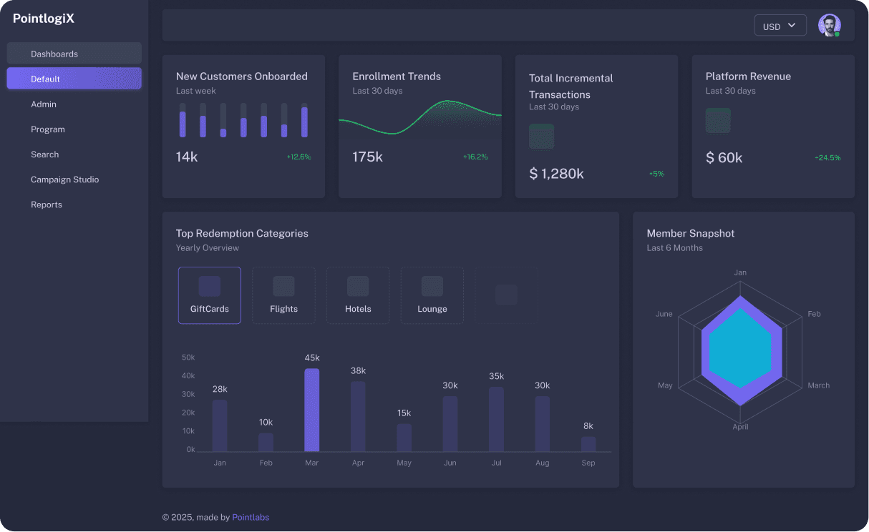This screenshot has width=869, height=532.
Task: Click the 14k customers value
Action: click(x=187, y=157)
